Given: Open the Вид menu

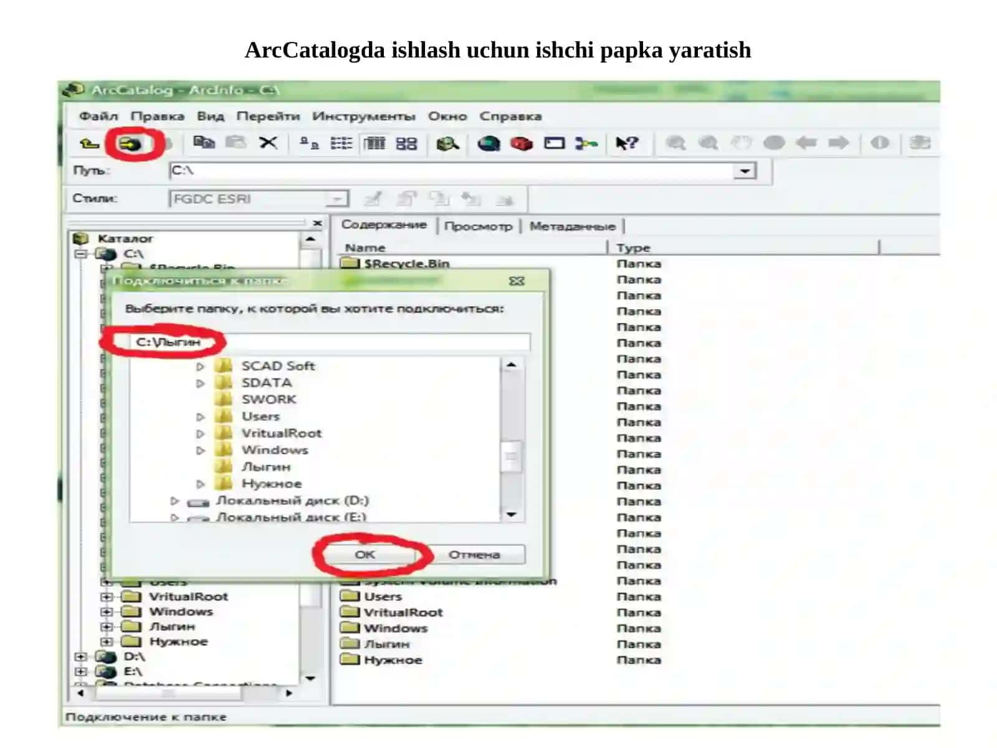Looking at the screenshot, I should 211,116.
